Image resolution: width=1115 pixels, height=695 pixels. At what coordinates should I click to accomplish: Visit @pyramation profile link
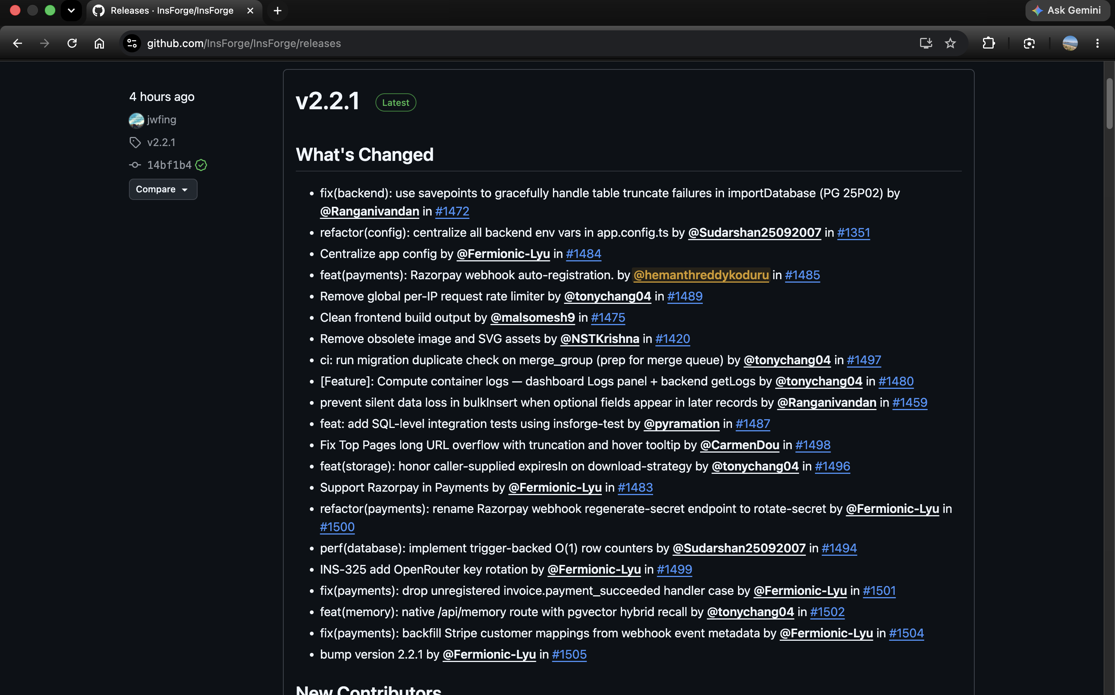(682, 424)
